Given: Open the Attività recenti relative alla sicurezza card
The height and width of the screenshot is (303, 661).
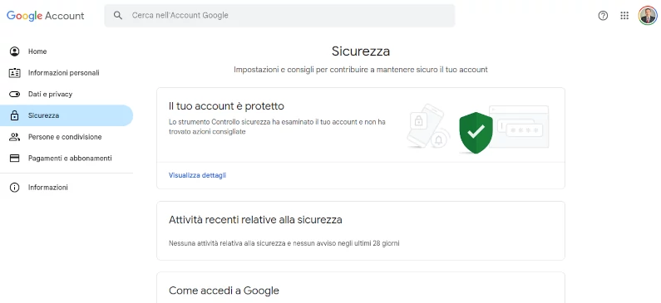Looking at the screenshot, I should 360,231.
